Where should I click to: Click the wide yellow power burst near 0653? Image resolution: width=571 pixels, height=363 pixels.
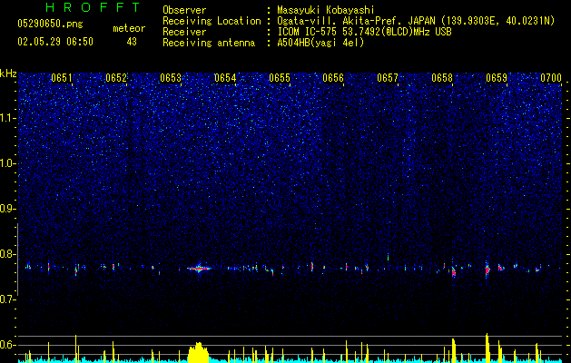click(199, 352)
